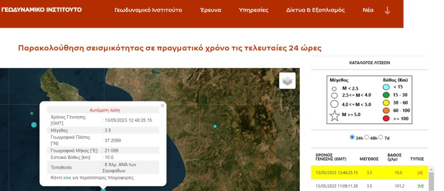Select the highlighted 12:48:25.15 earthquake row
444x191 pixels.
[x=369, y=173]
